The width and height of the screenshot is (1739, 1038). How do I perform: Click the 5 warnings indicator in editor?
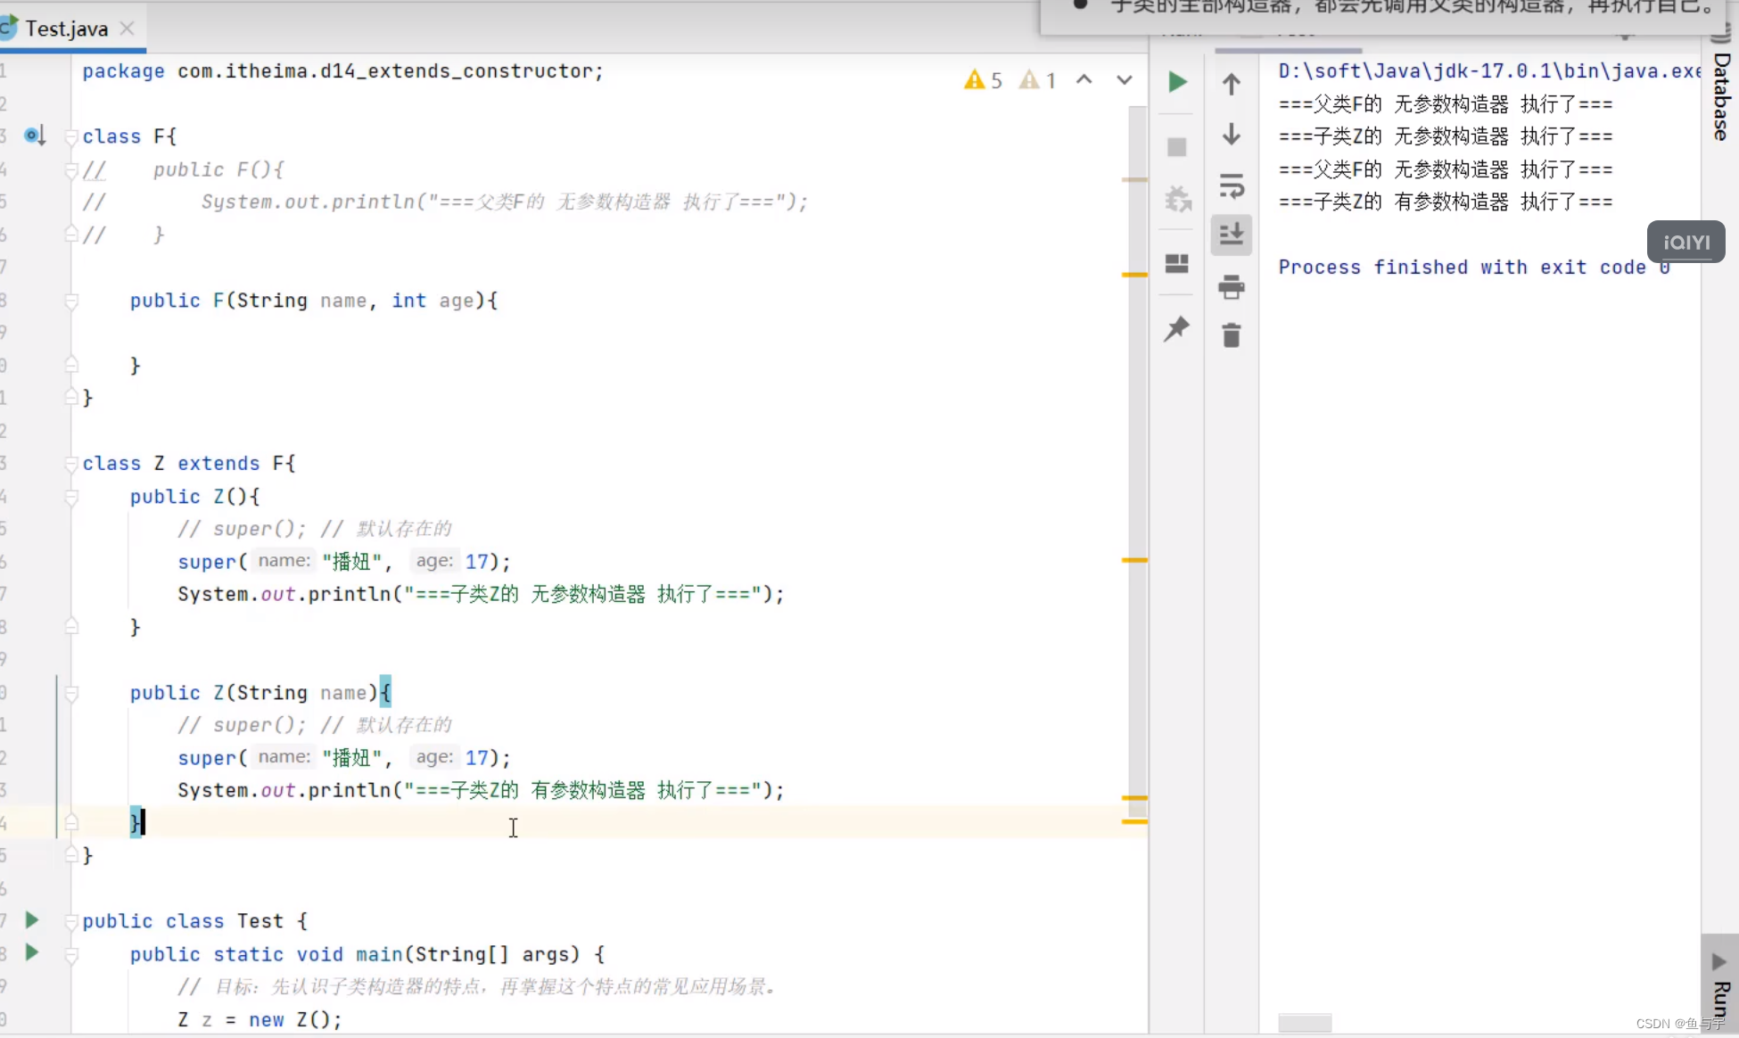point(983,80)
